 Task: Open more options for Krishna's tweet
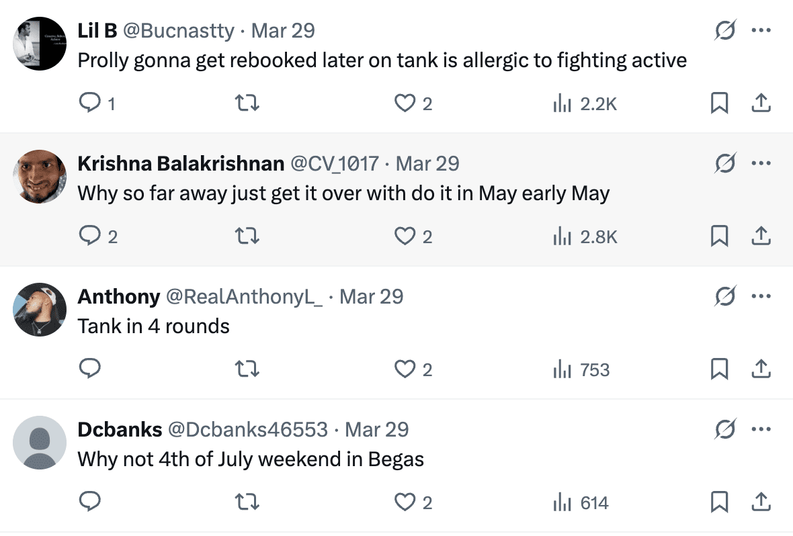click(x=762, y=163)
